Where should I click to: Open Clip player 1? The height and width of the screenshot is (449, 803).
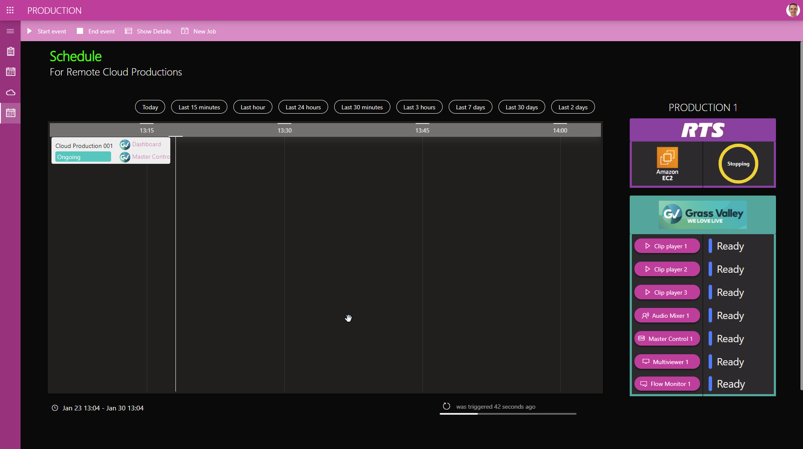667,246
